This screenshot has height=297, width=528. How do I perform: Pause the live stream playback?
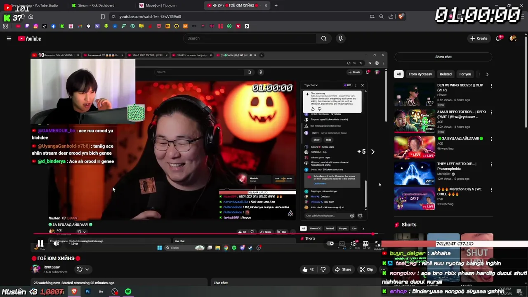(x=40, y=243)
